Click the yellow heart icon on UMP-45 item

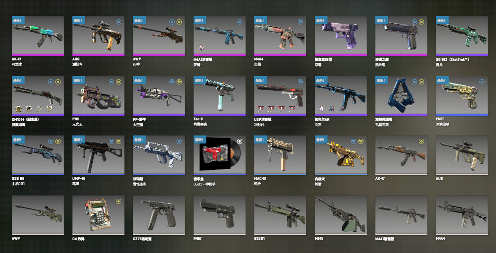coord(118,141)
